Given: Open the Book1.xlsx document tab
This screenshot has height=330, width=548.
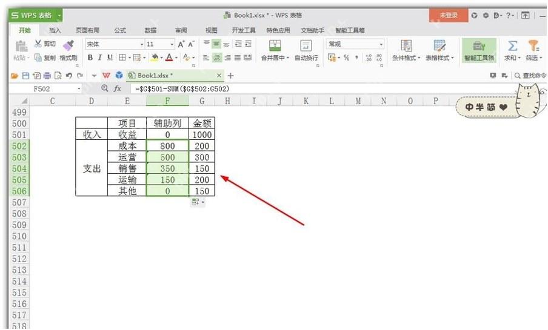Looking at the screenshot, I should point(175,76).
